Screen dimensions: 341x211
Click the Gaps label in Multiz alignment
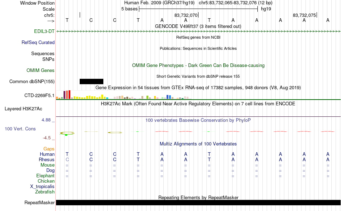tap(49, 149)
